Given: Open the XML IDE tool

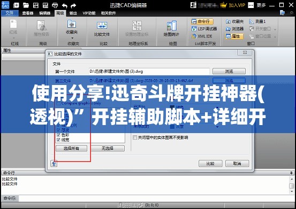Looking at the screenshot, I should (x=202, y=36).
